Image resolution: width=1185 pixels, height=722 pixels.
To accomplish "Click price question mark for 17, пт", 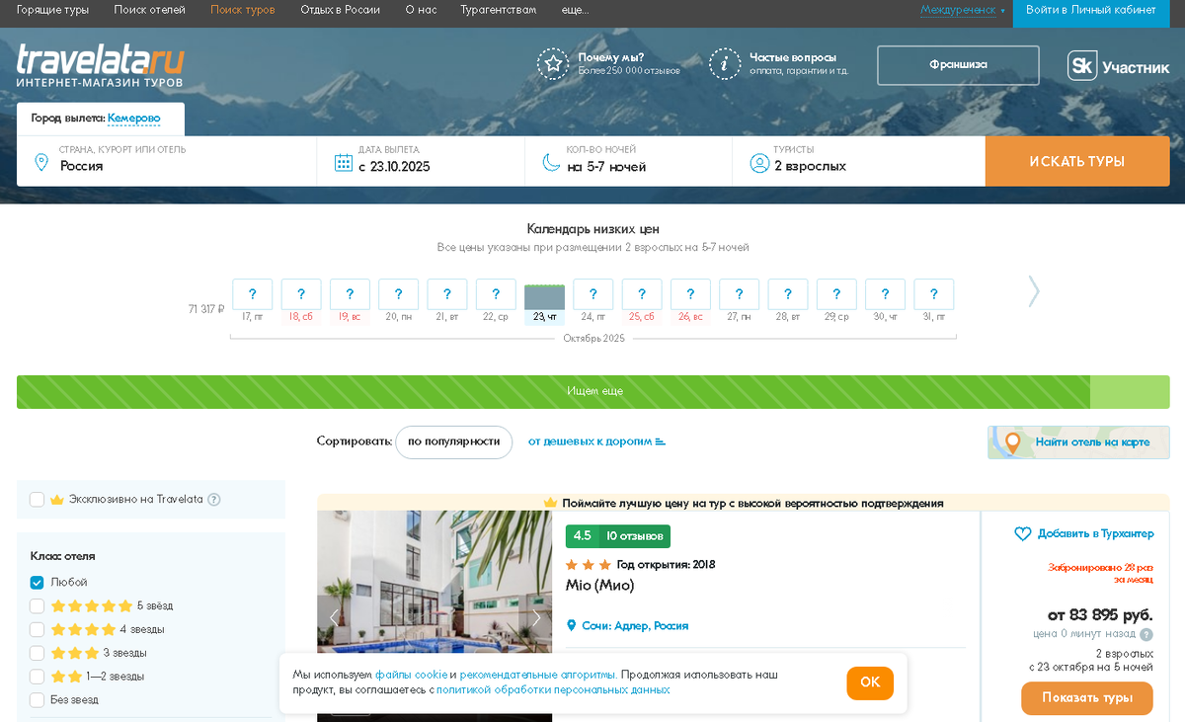I will (253, 294).
